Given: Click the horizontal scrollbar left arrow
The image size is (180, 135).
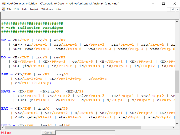Looking at the screenshot, I should tap(2, 127).
